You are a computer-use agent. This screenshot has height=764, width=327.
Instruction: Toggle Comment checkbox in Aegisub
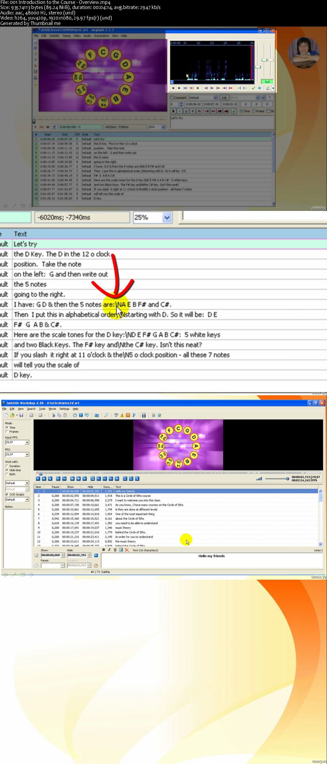click(171, 98)
